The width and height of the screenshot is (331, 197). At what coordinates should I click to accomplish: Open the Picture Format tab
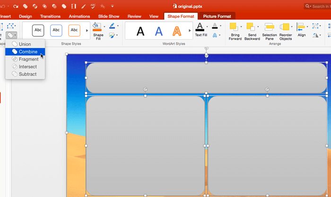217,16
